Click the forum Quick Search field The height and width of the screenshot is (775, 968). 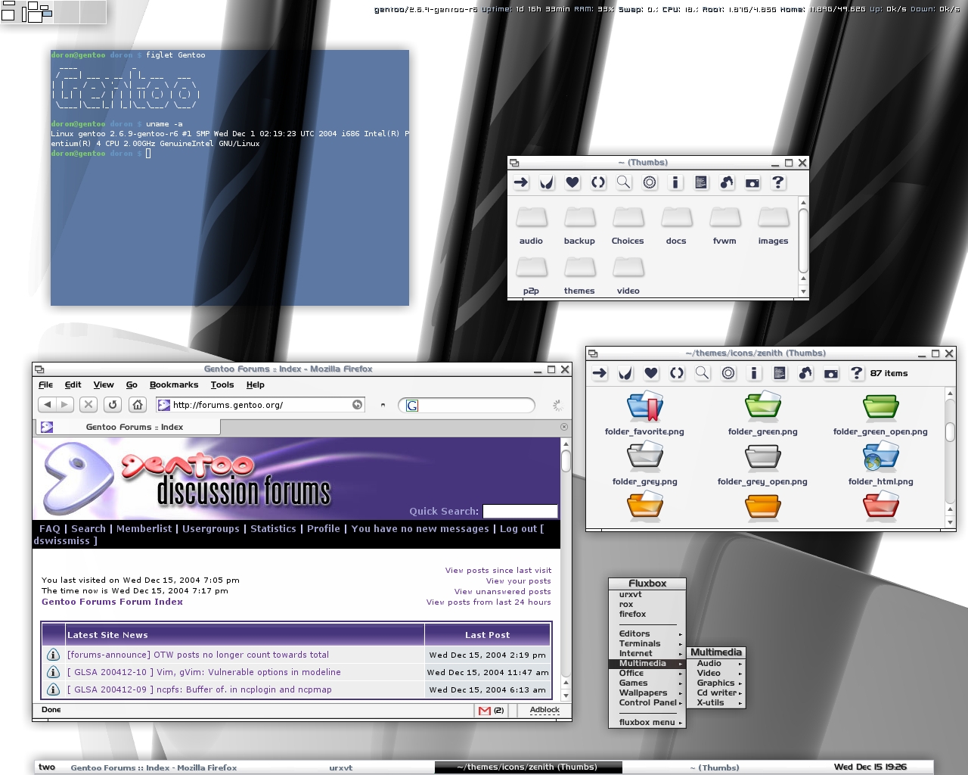[x=520, y=511]
